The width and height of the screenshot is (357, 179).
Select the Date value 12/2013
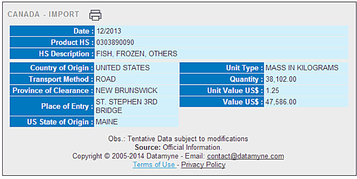click(x=109, y=31)
